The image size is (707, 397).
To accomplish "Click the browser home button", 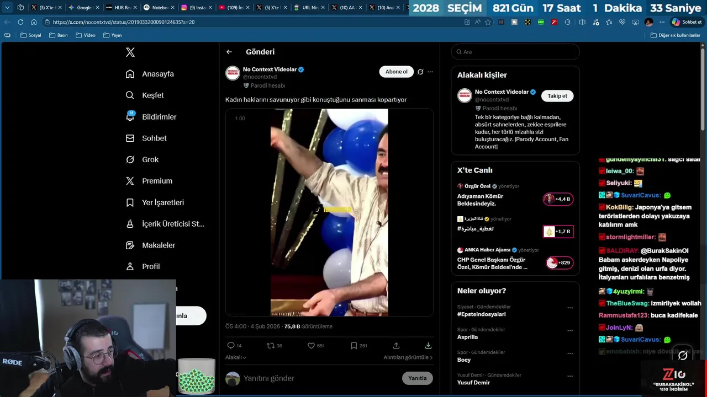I will coord(34,22).
